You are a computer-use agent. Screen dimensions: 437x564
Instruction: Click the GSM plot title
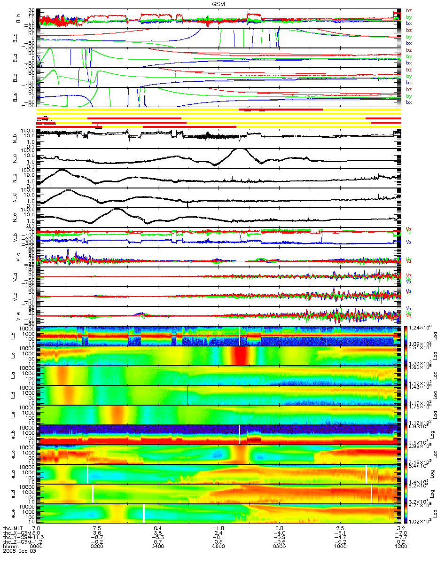click(x=218, y=3)
